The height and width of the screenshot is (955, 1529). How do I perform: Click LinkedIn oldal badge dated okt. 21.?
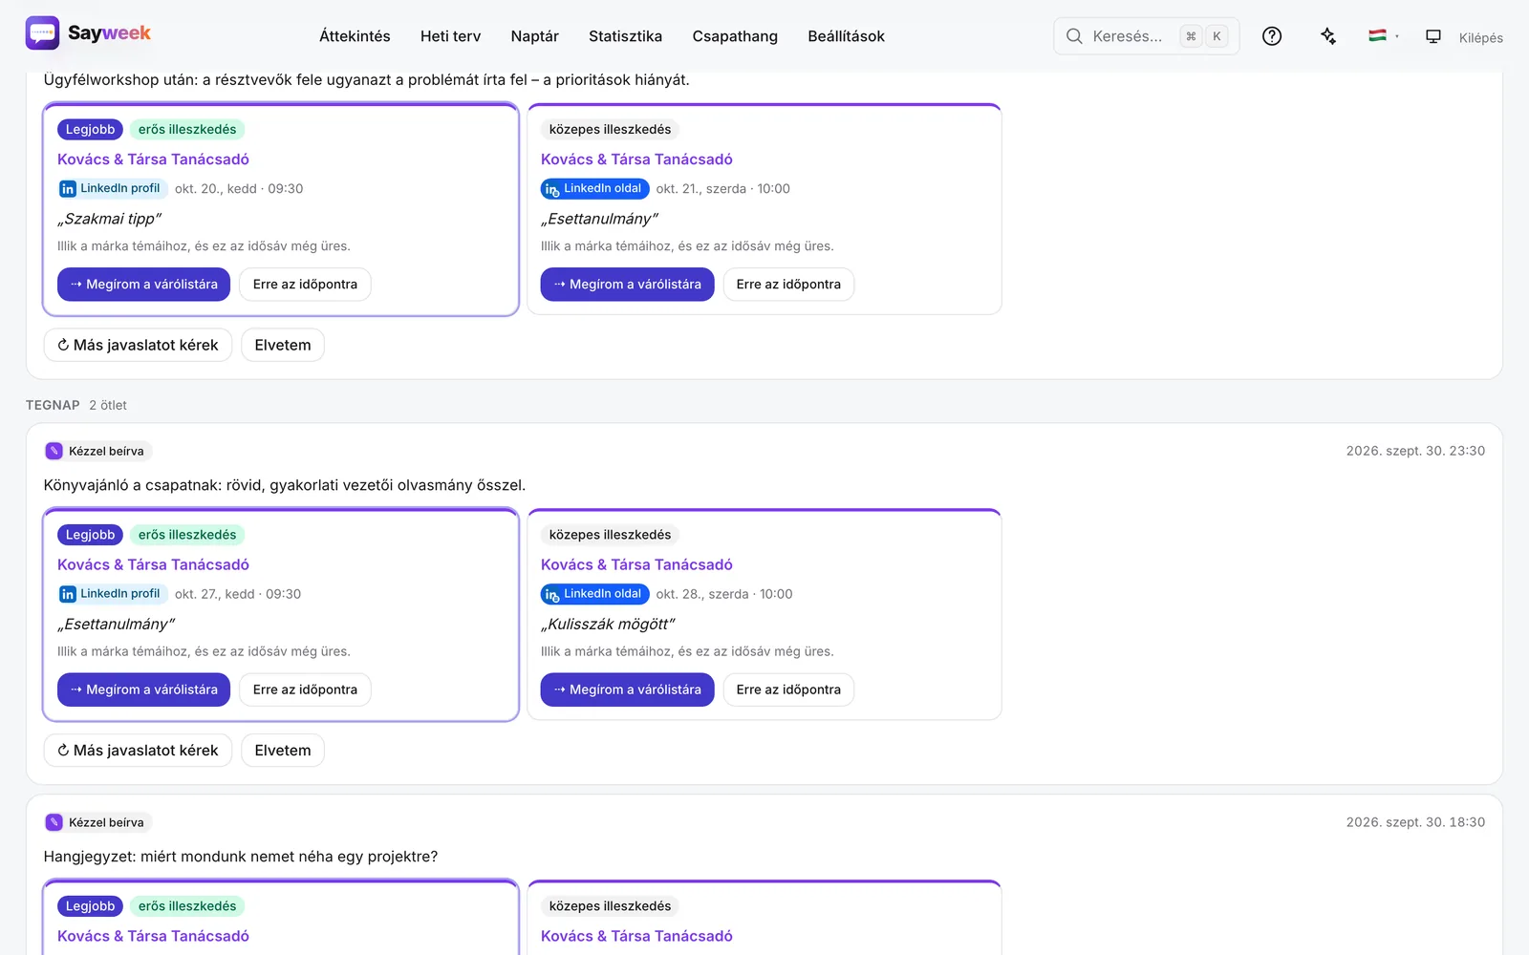[594, 188]
